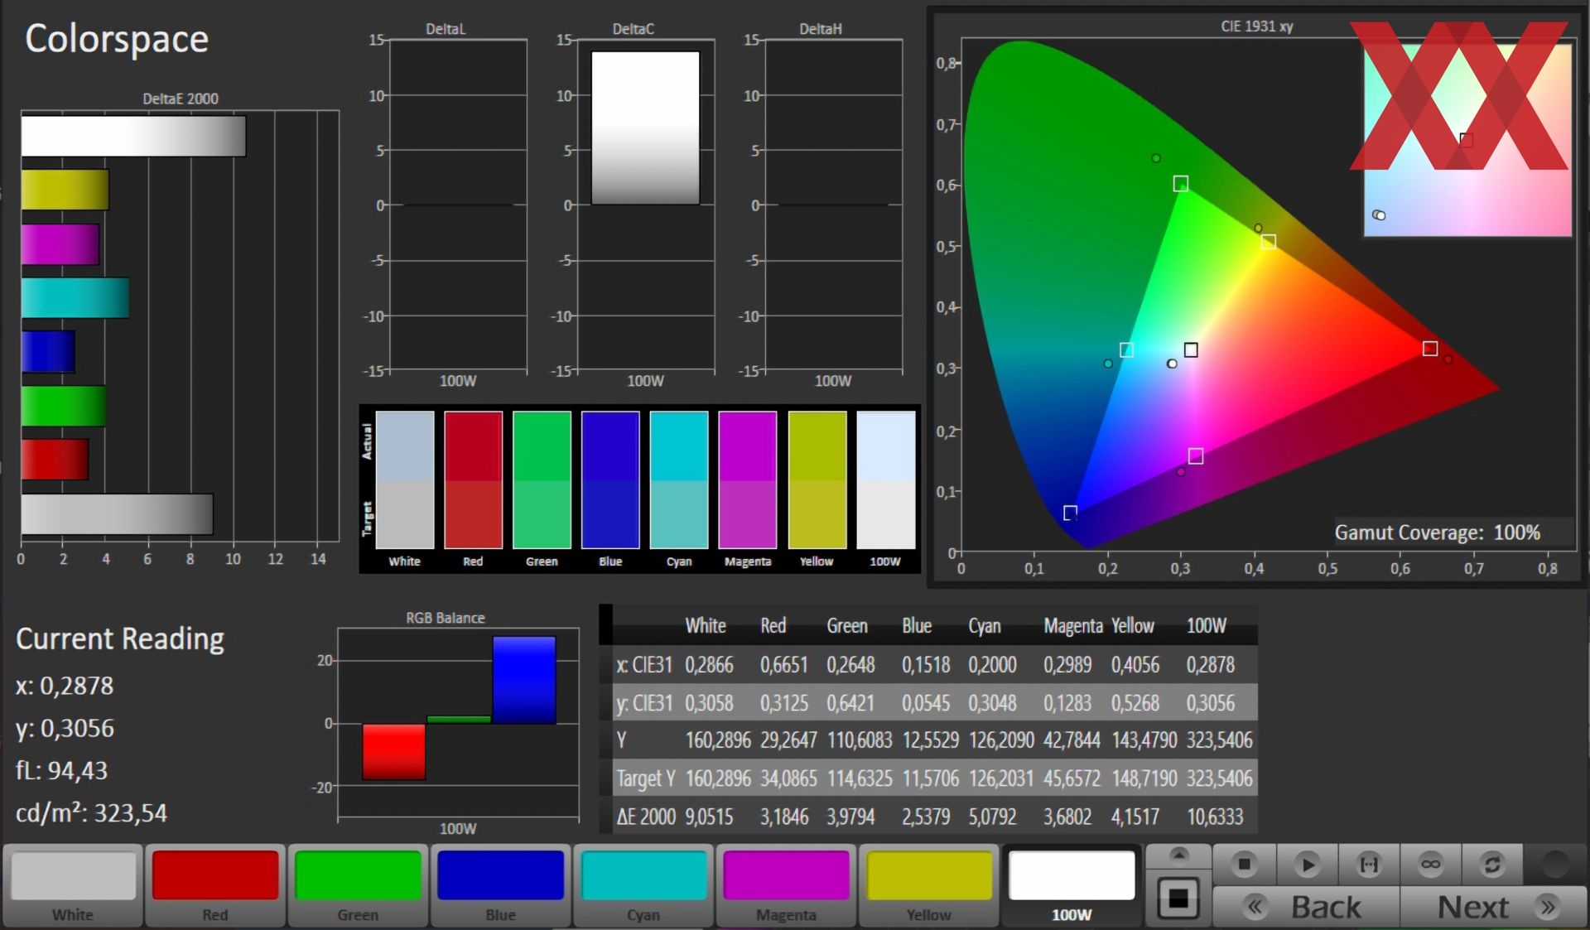Click the Magenta column header in the table

(x=1072, y=626)
